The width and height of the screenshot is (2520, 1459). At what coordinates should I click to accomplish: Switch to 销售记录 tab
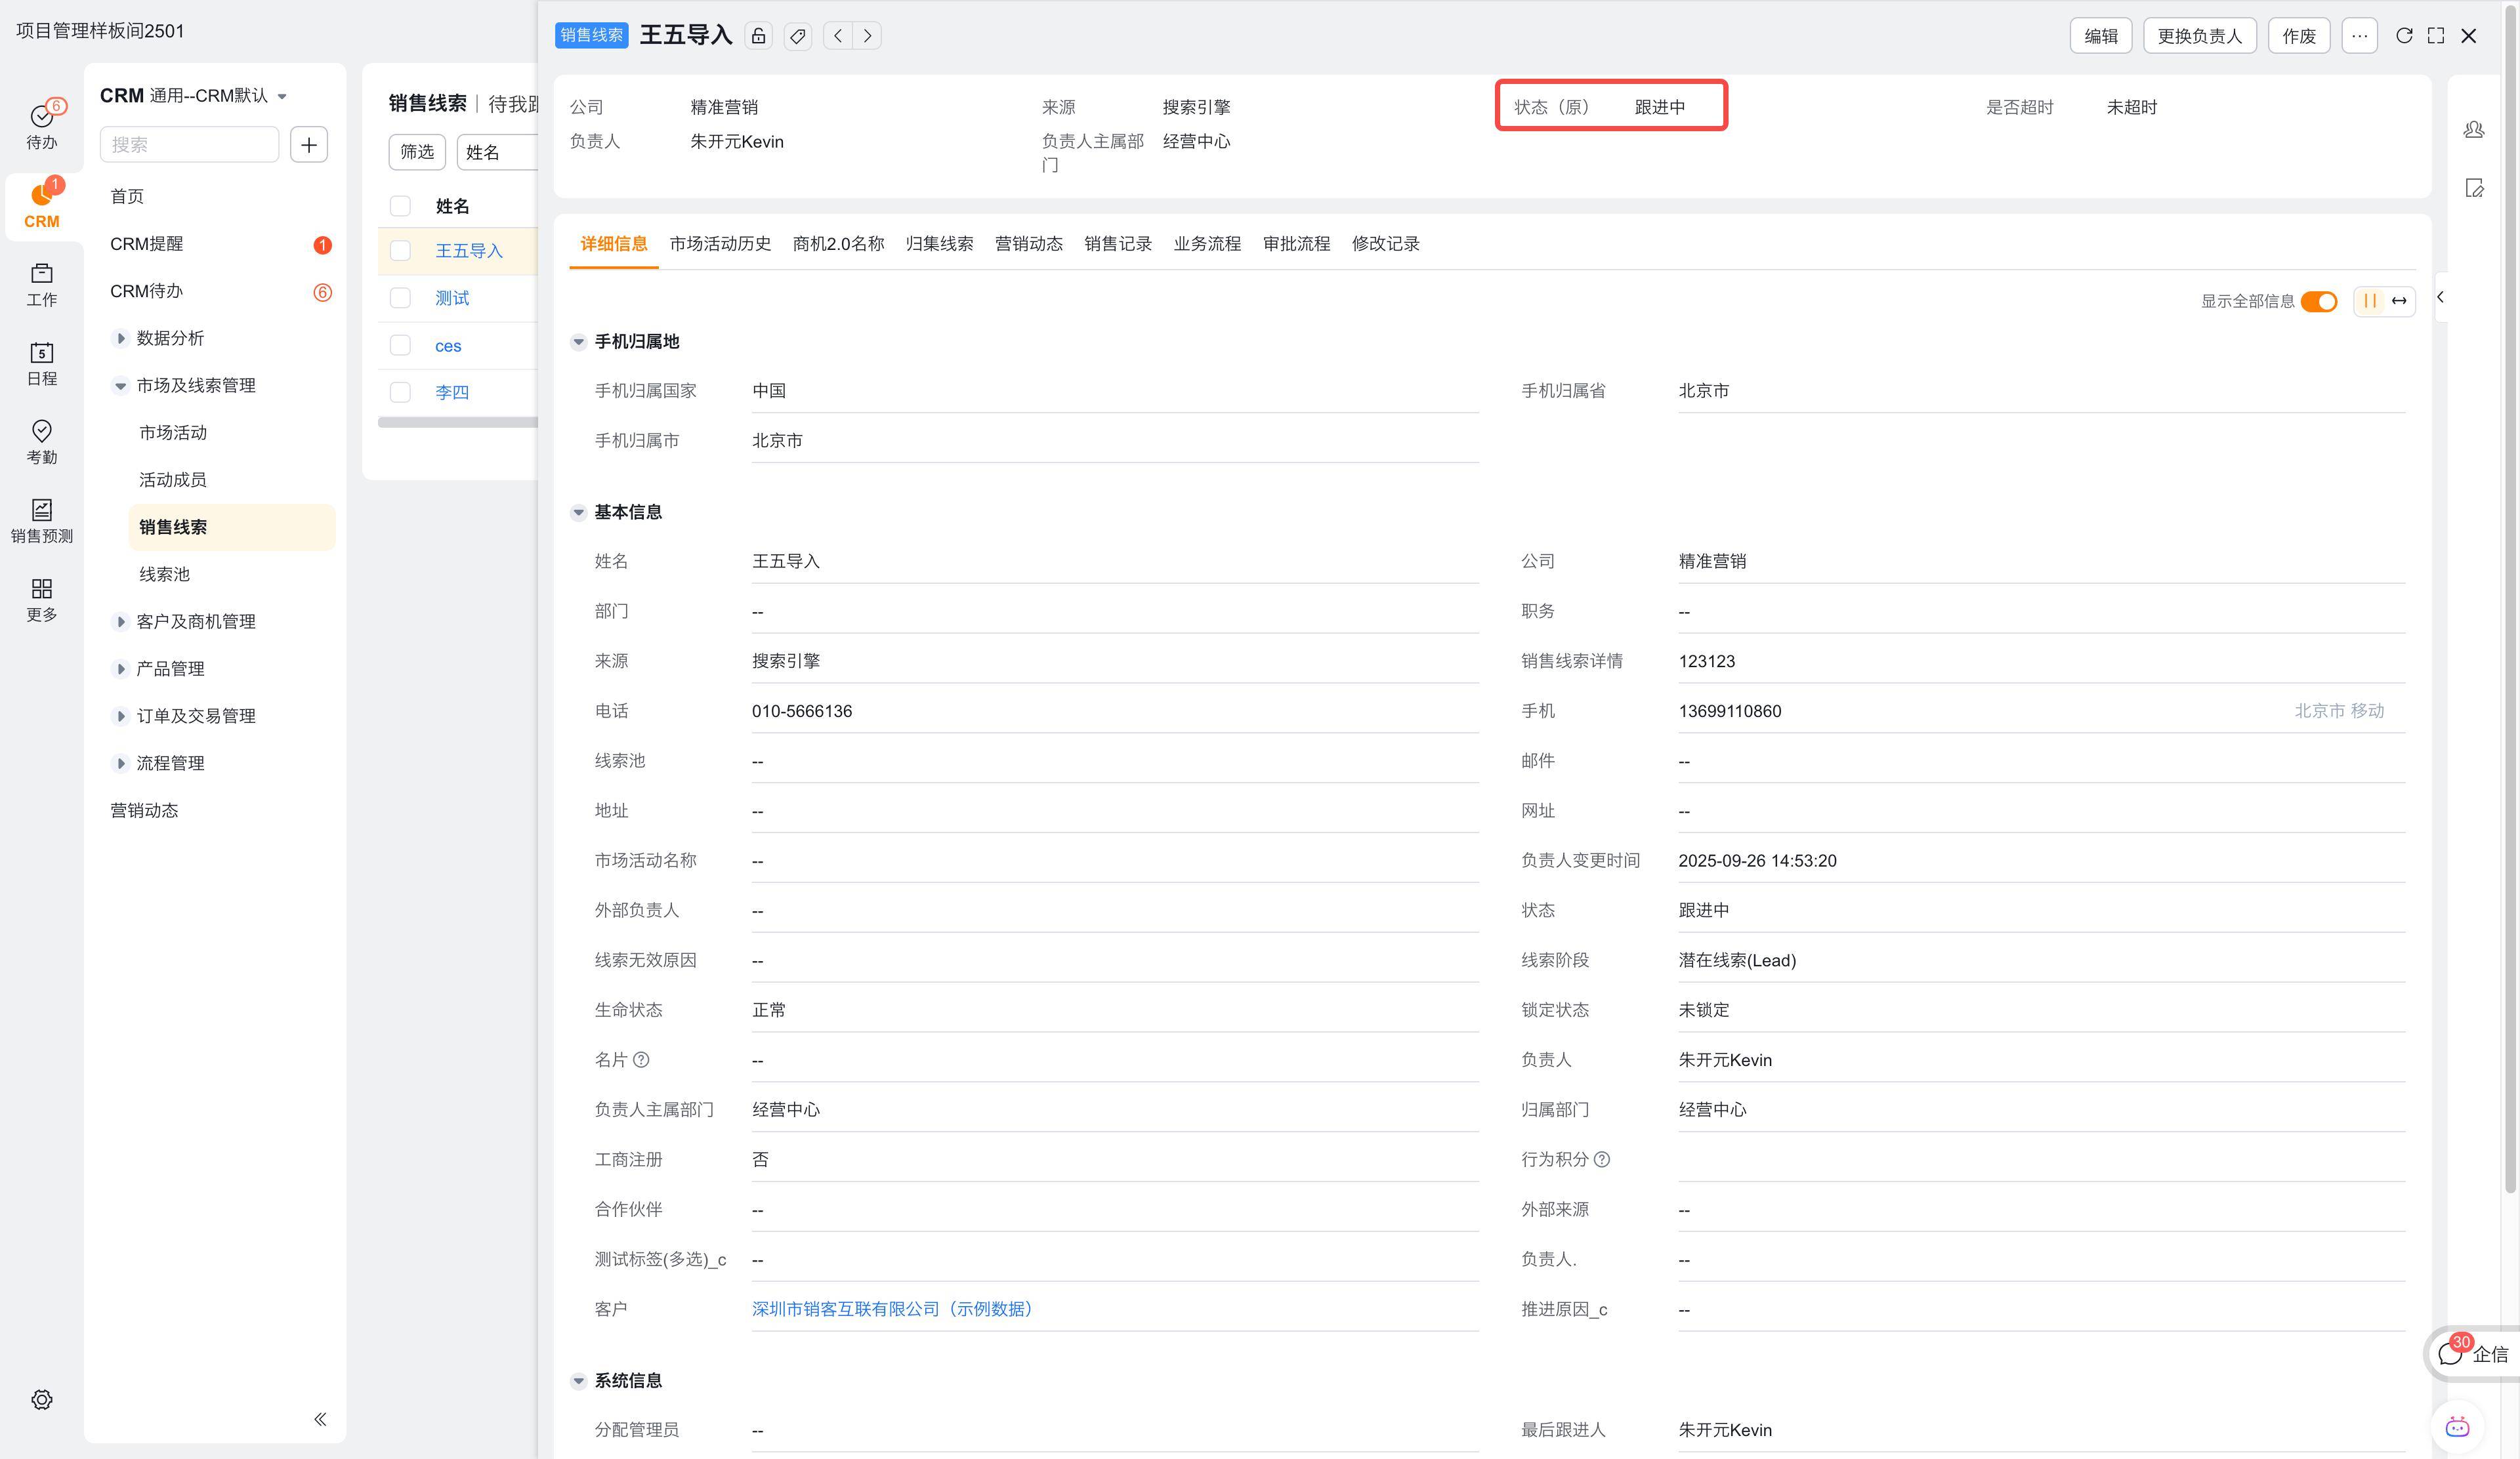1117,244
